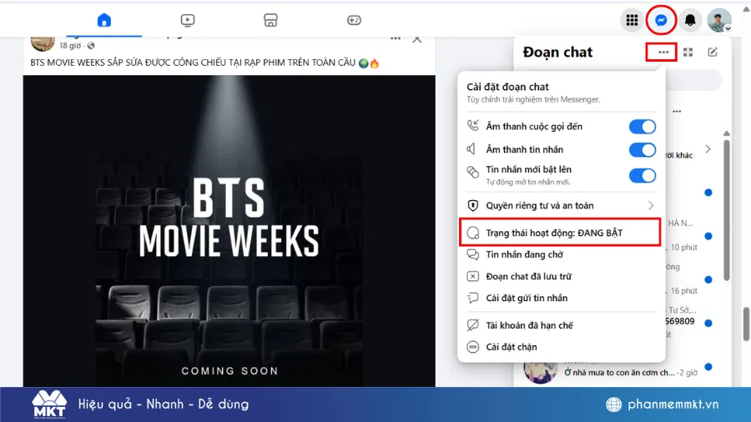Click the Cài đặt đoạn chat title
751x422 pixels.
click(507, 87)
